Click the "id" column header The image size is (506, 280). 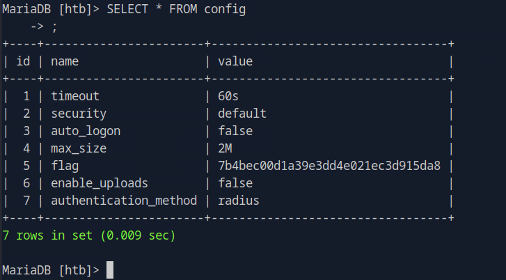pos(23,61)
